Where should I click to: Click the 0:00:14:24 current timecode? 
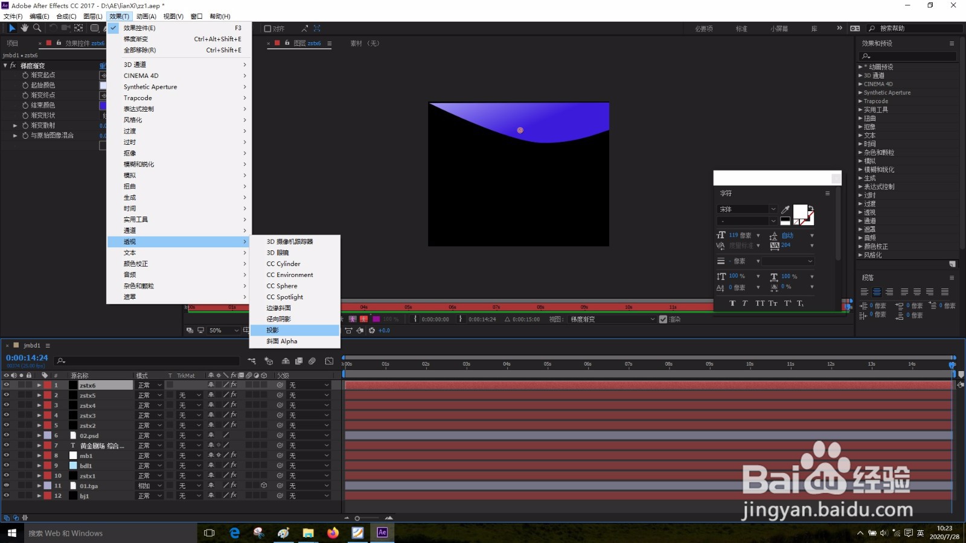coord(27,358)
